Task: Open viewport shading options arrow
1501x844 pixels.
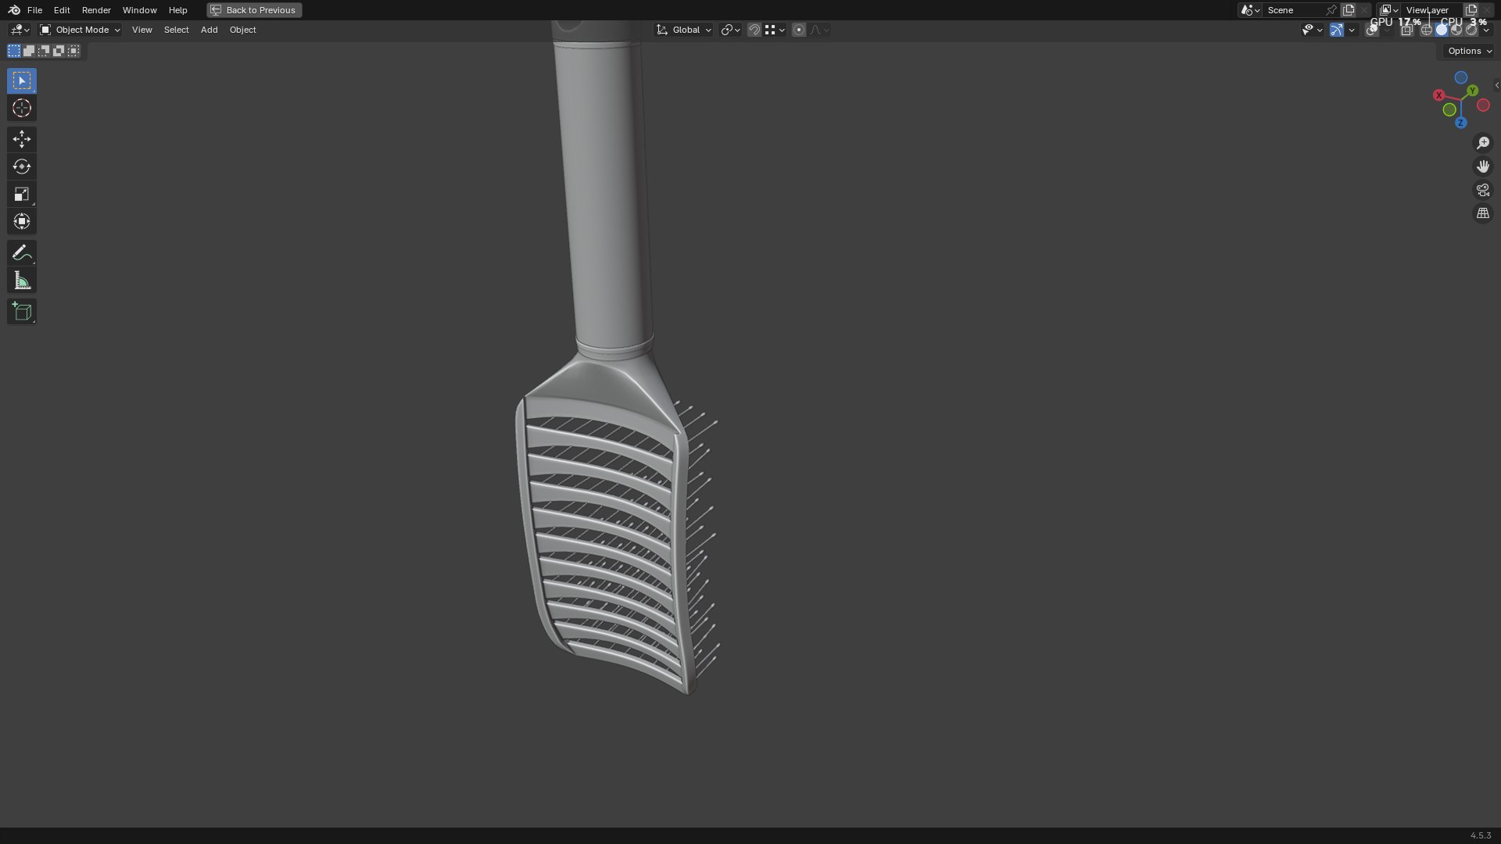Action: pos(1486,30)
